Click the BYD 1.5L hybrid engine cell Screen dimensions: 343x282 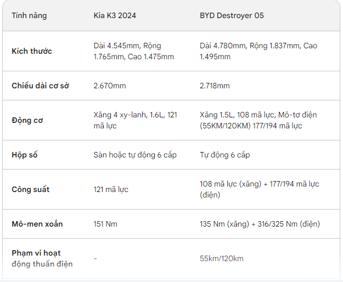(x=258, y=120)
